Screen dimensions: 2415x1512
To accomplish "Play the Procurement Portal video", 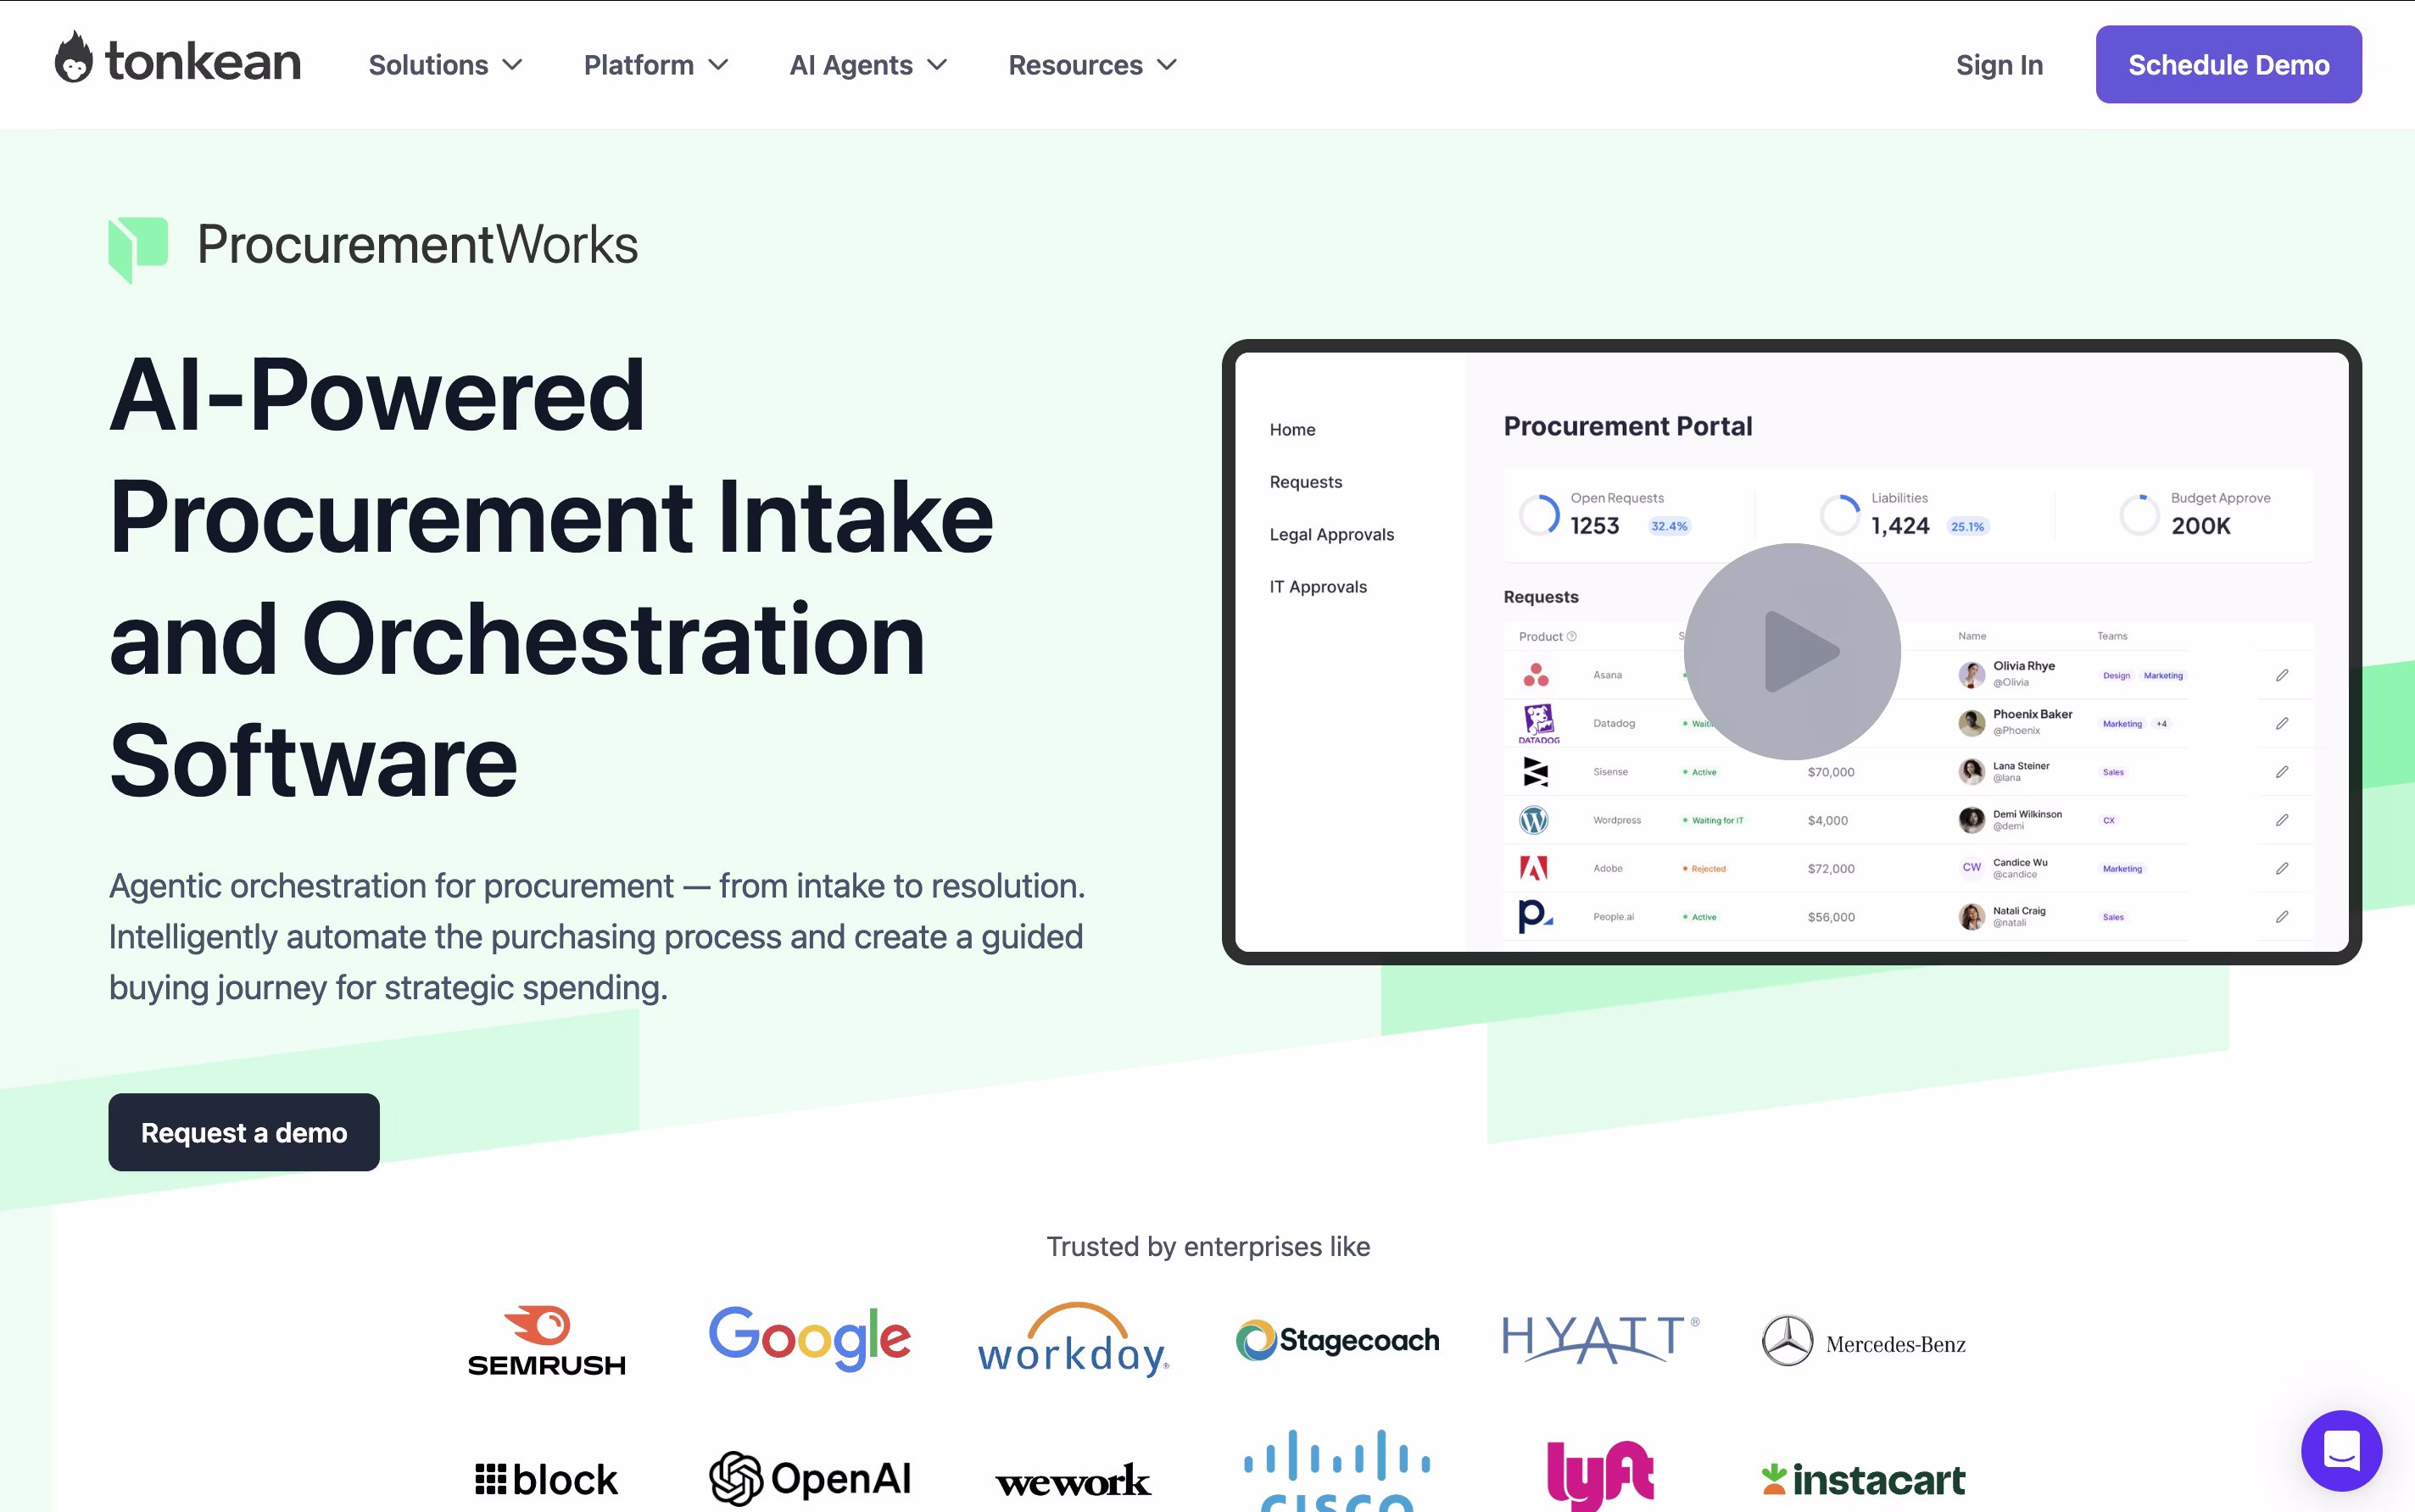I will (1792, 651).
